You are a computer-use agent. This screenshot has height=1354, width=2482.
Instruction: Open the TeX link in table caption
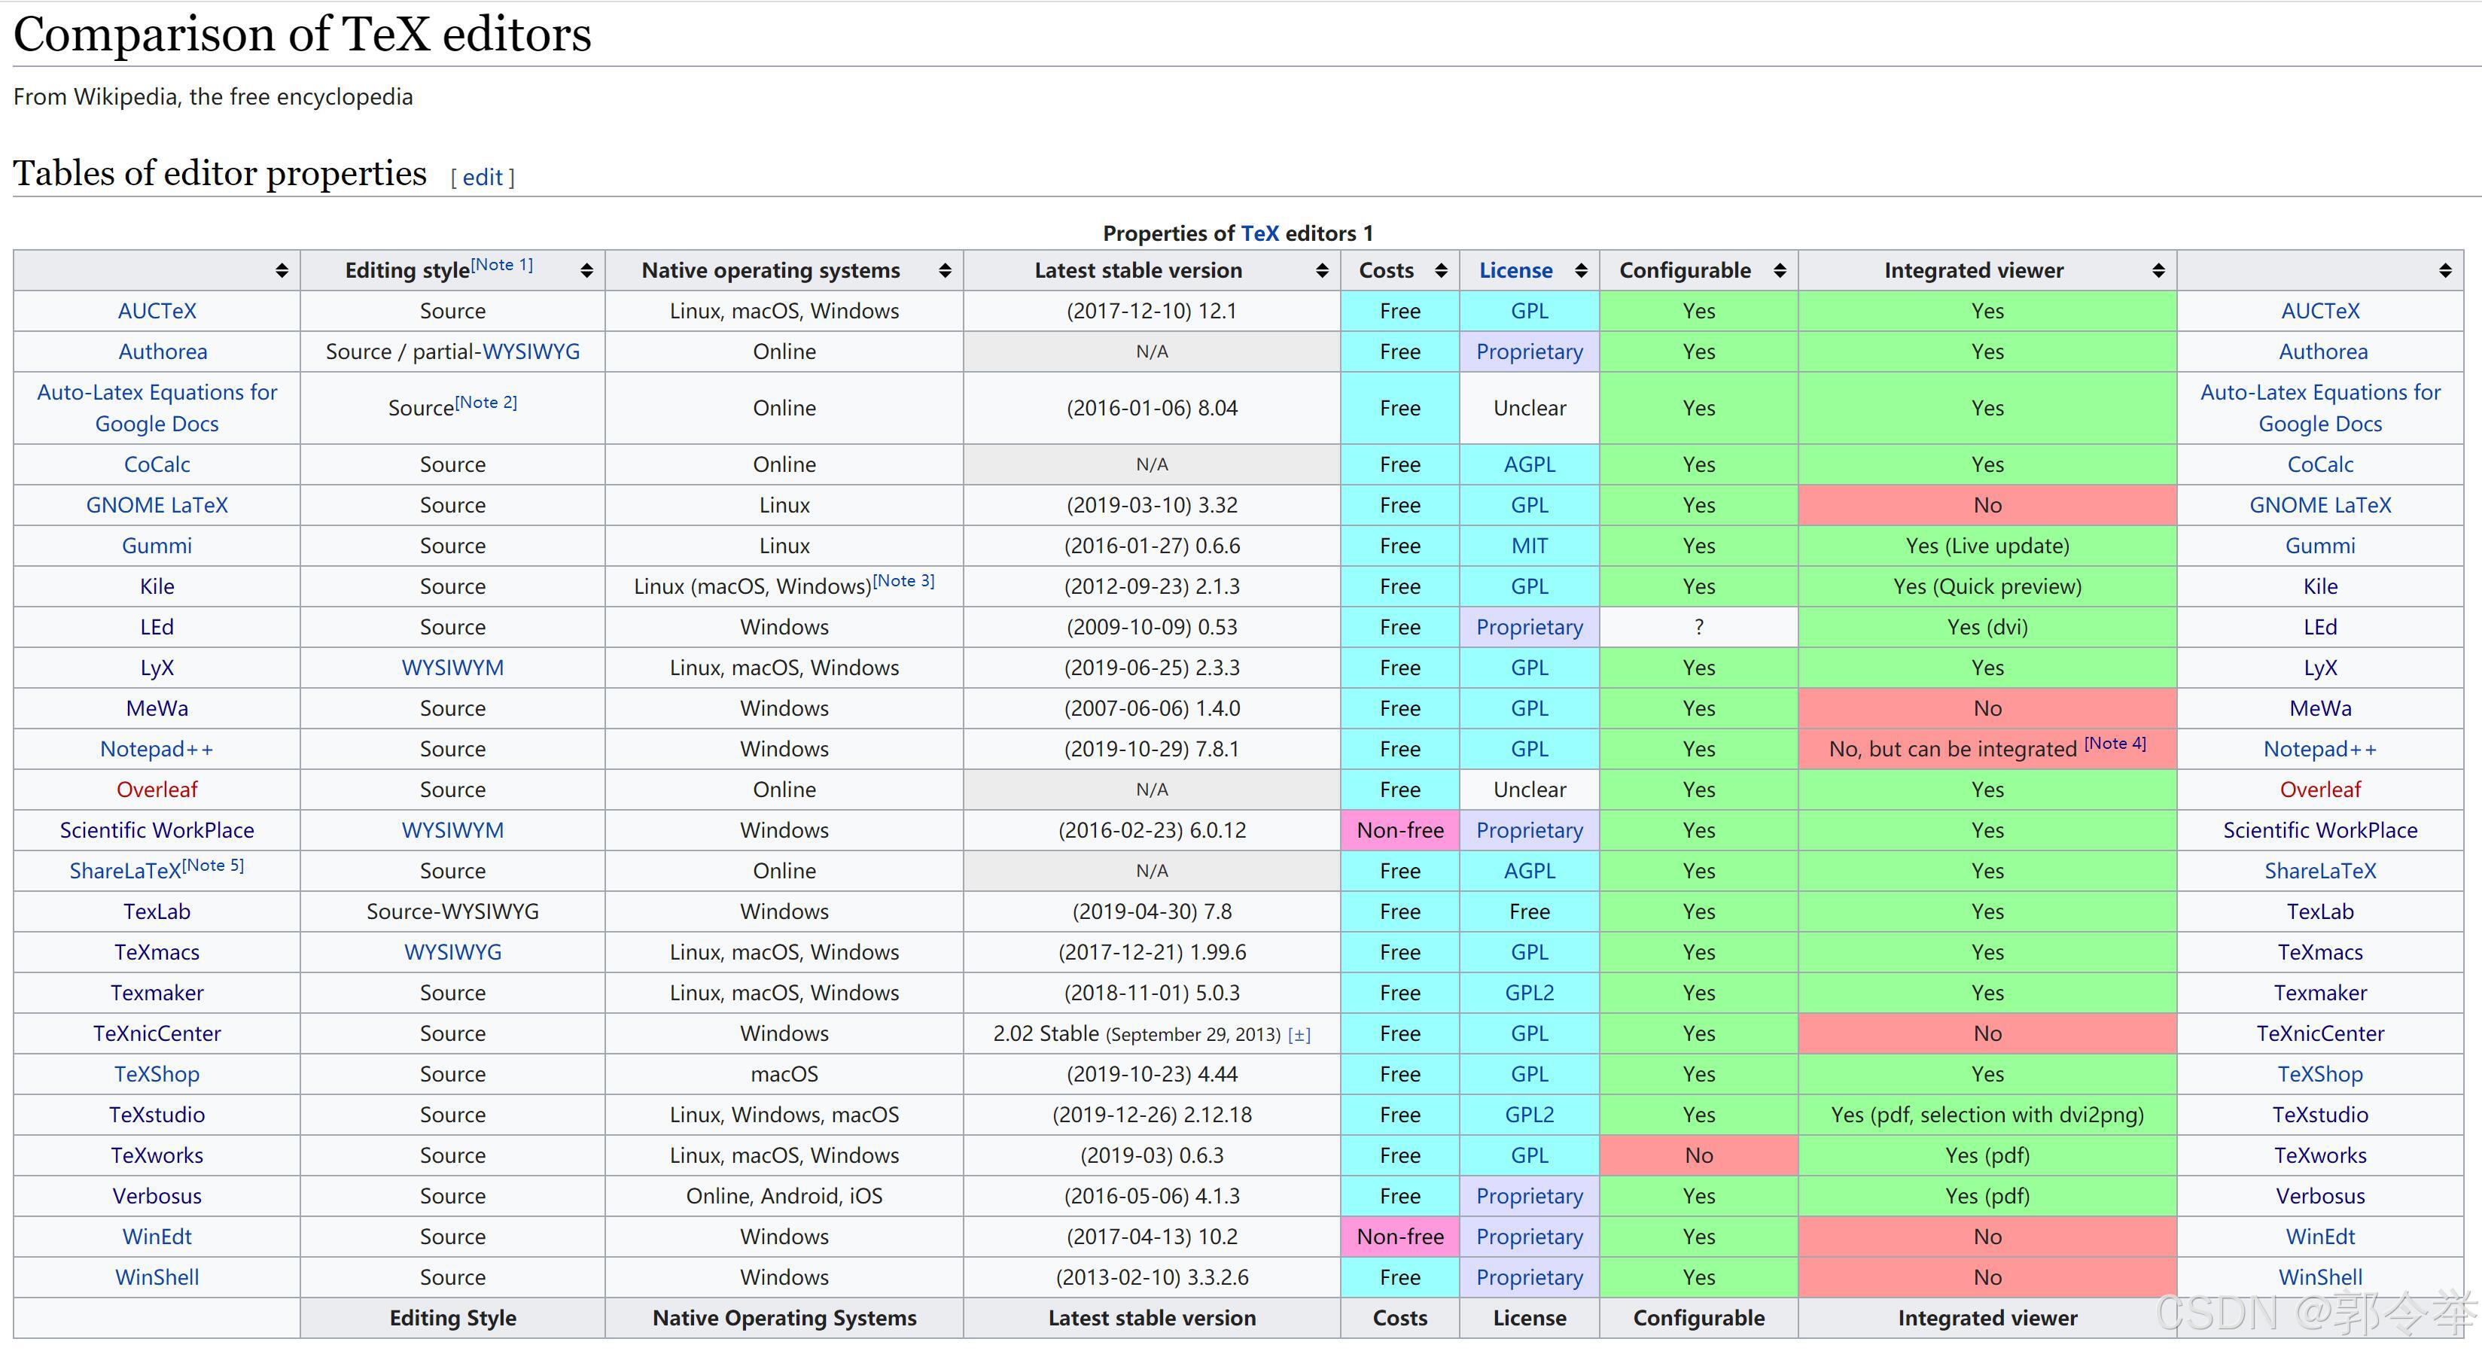(x=1259, y=233)
